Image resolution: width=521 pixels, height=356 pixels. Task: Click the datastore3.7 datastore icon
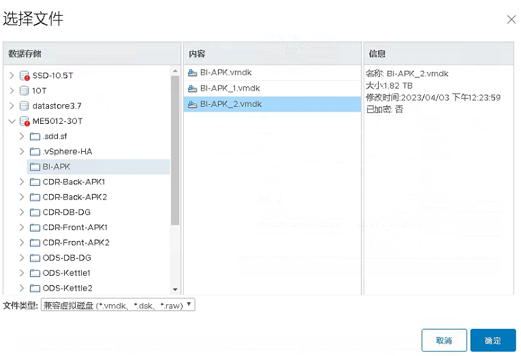click(25, 106)
